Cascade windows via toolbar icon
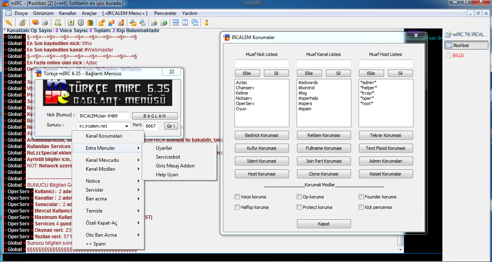The width and height of the screenshot is (492, 262). click(195, 23)
